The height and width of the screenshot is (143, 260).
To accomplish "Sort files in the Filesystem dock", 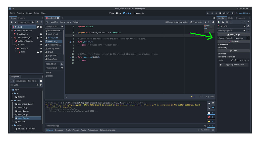I will pos(41,85).
